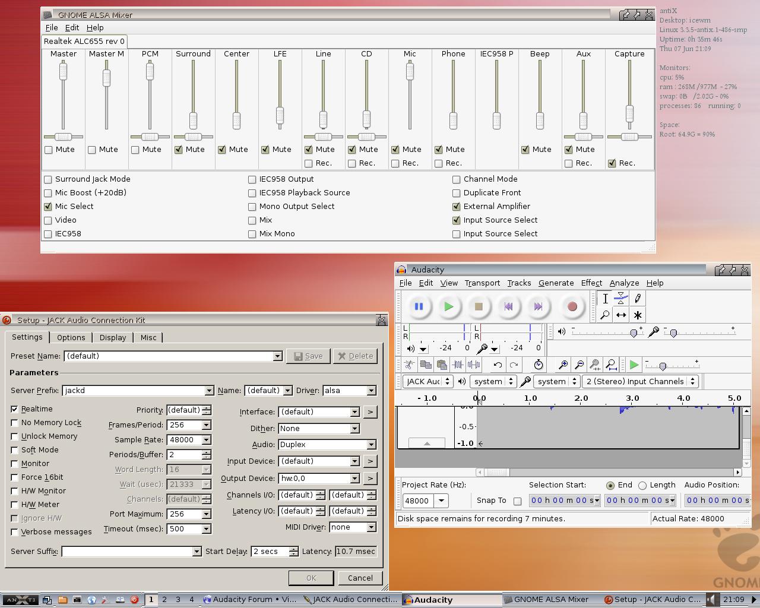This screenshot has width=760, height=608.
Task: Choose the Multi-tool in Audacity
Action: 637,315
